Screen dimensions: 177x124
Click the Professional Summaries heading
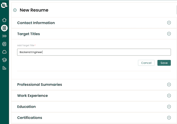(40, 85)
